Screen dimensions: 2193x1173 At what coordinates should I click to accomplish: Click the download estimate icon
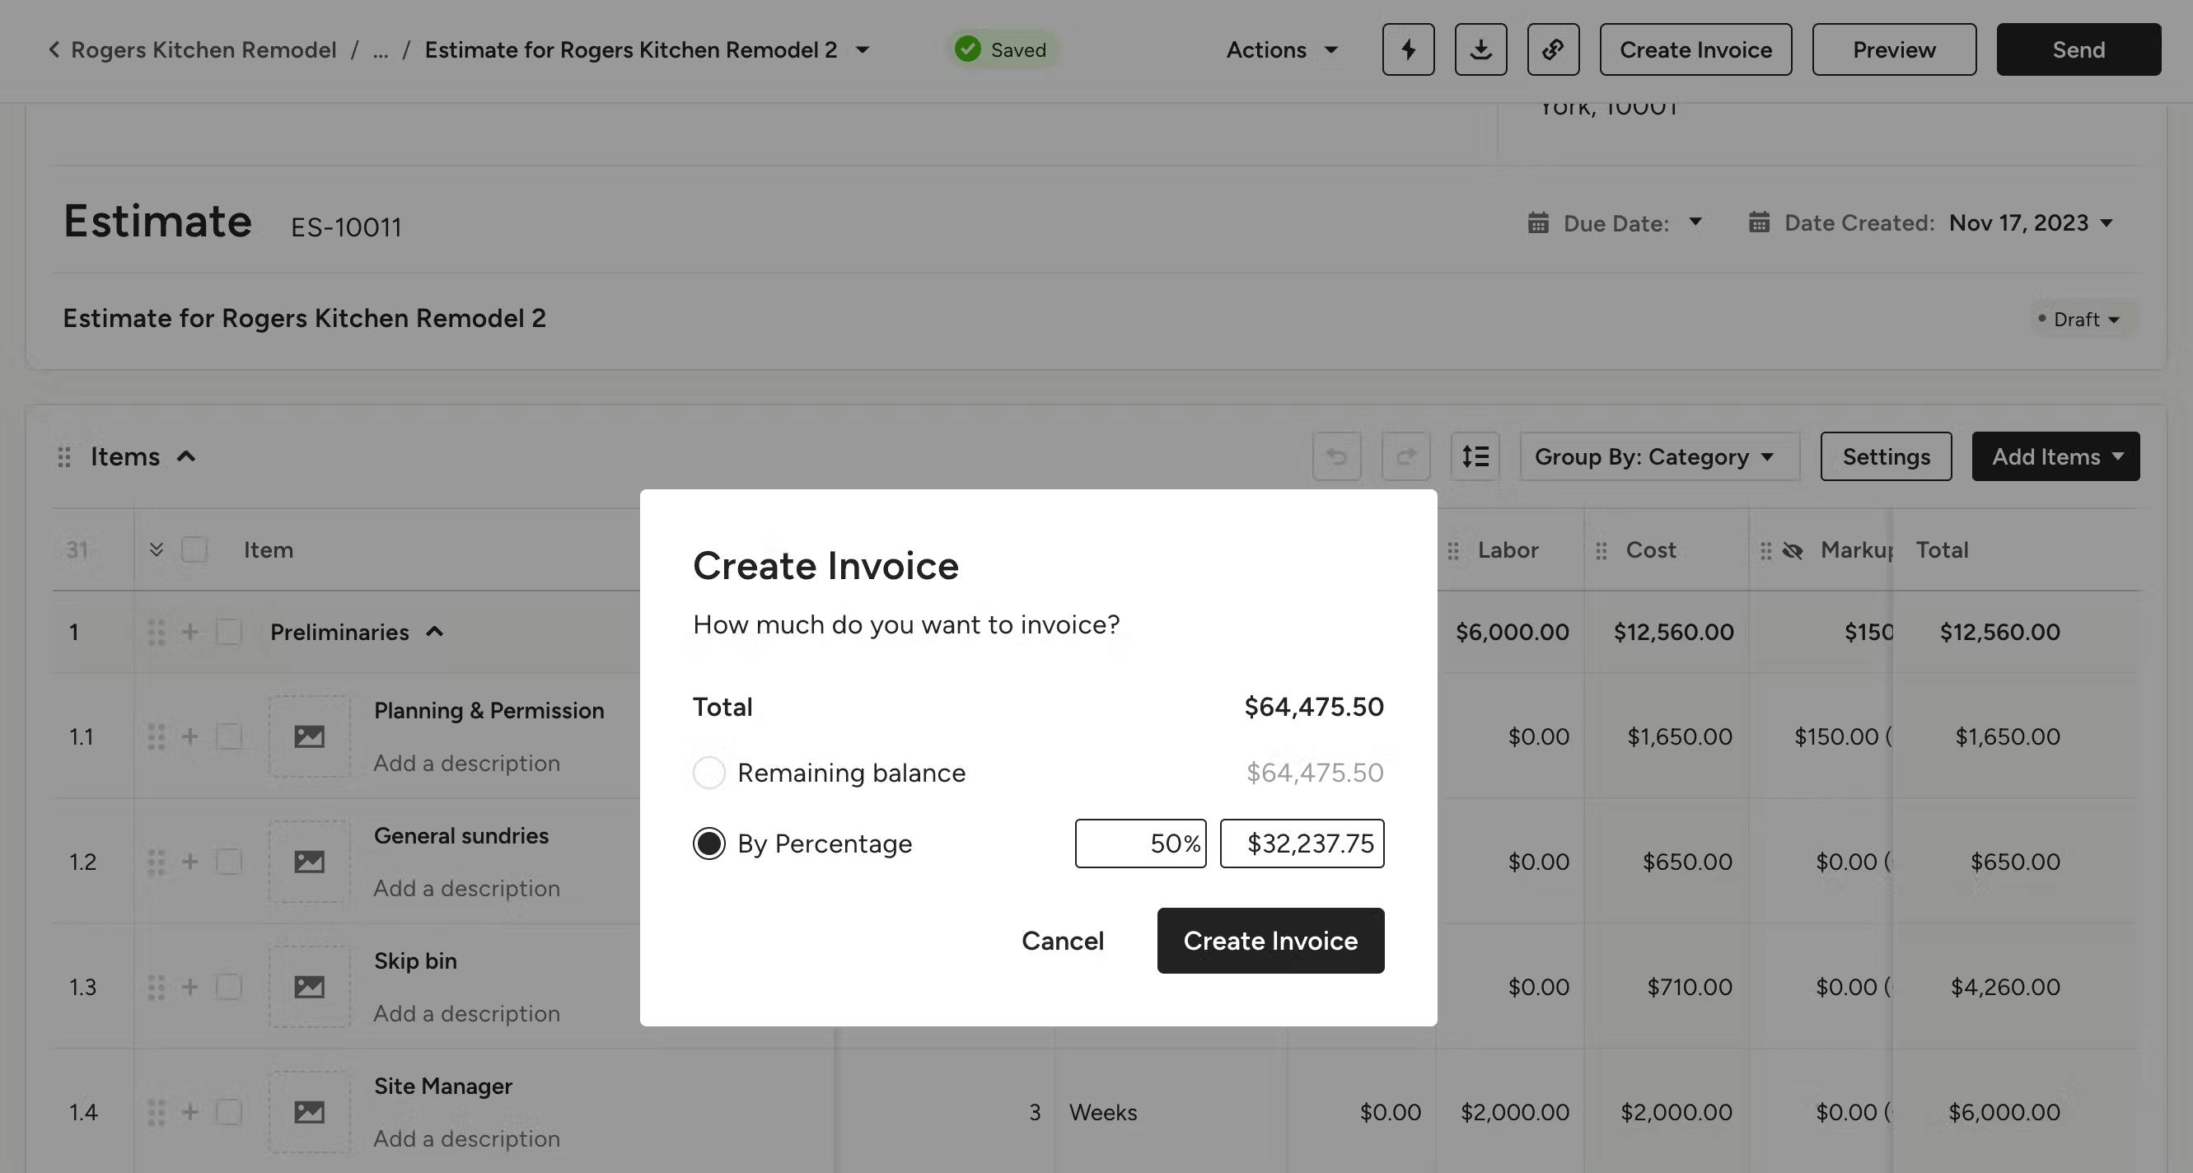coord(1481,49)
